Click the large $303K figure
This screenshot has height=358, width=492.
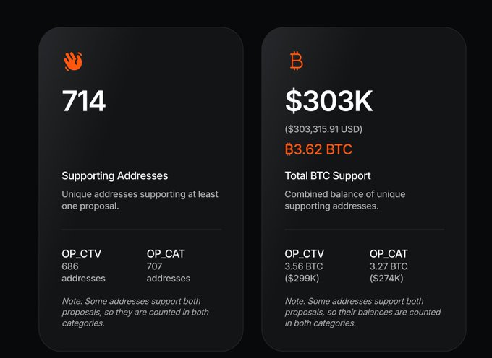coord(328,101)
